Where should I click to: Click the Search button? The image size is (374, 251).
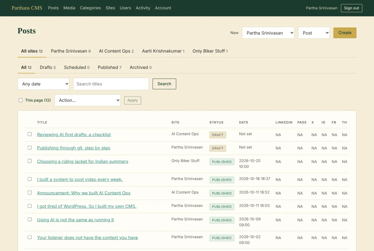[x=164, y=84]
